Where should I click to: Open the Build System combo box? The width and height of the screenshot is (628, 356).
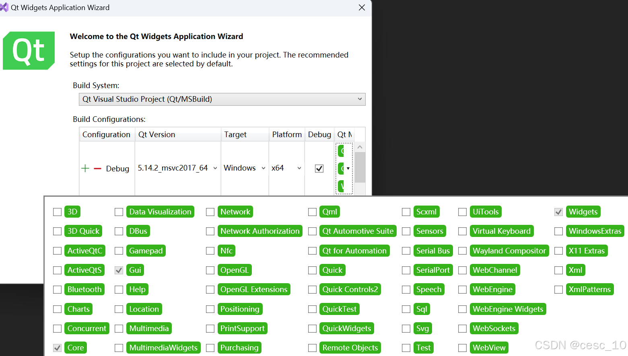[222, 99]
